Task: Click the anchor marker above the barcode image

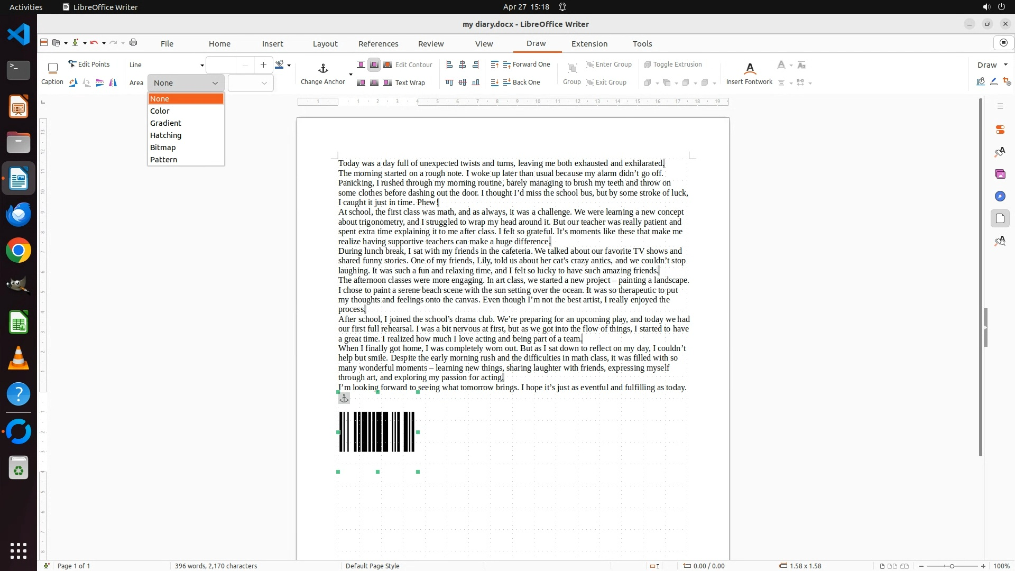Action: tap(344, 398)
